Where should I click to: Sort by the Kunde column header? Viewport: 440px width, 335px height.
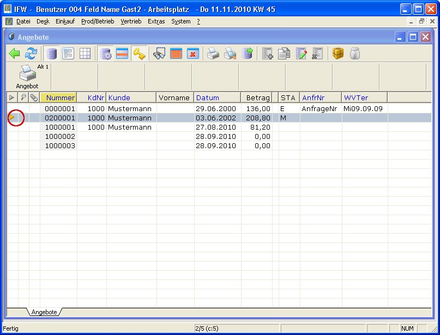click(x=119, y=98)
